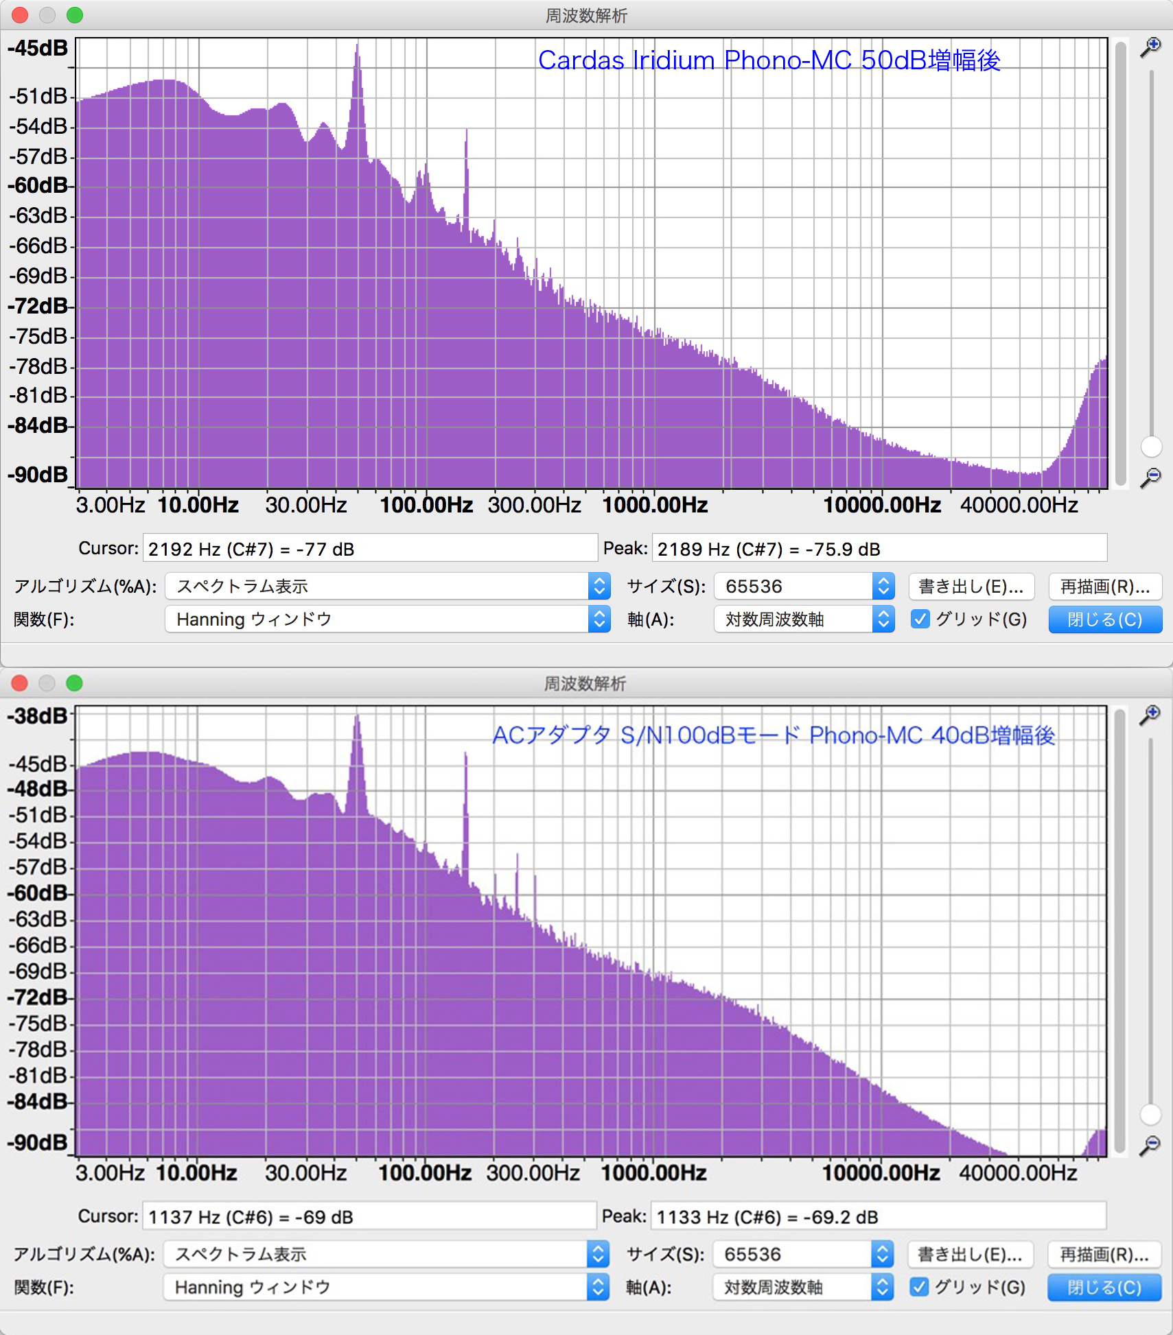Click the Cursor field showing 2192 Hz
1173x1335 pixels.
(370, 548)
